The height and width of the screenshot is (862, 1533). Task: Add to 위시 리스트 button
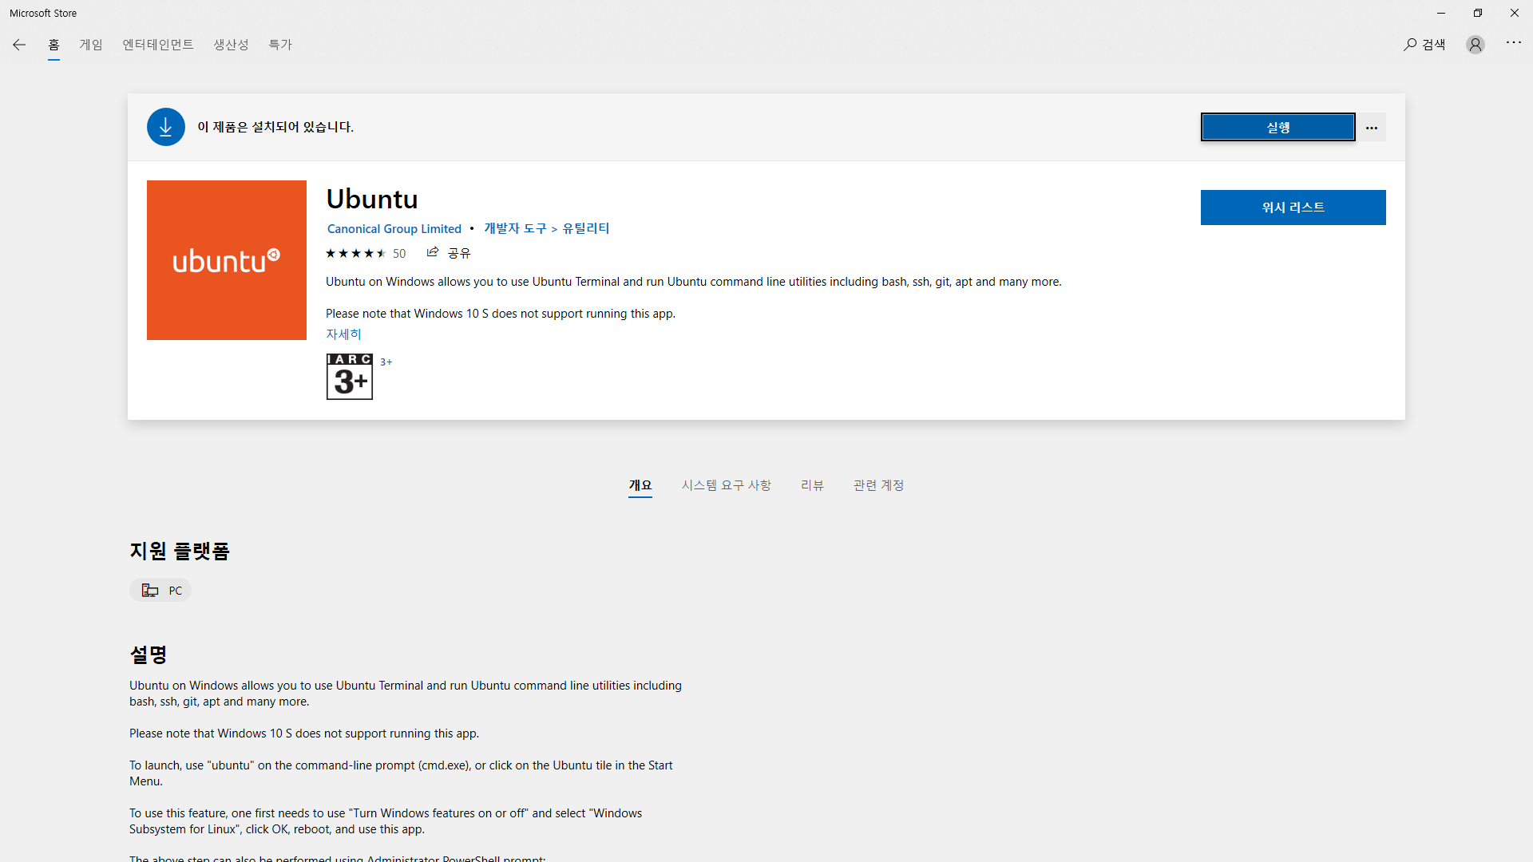pos(1293,208)
